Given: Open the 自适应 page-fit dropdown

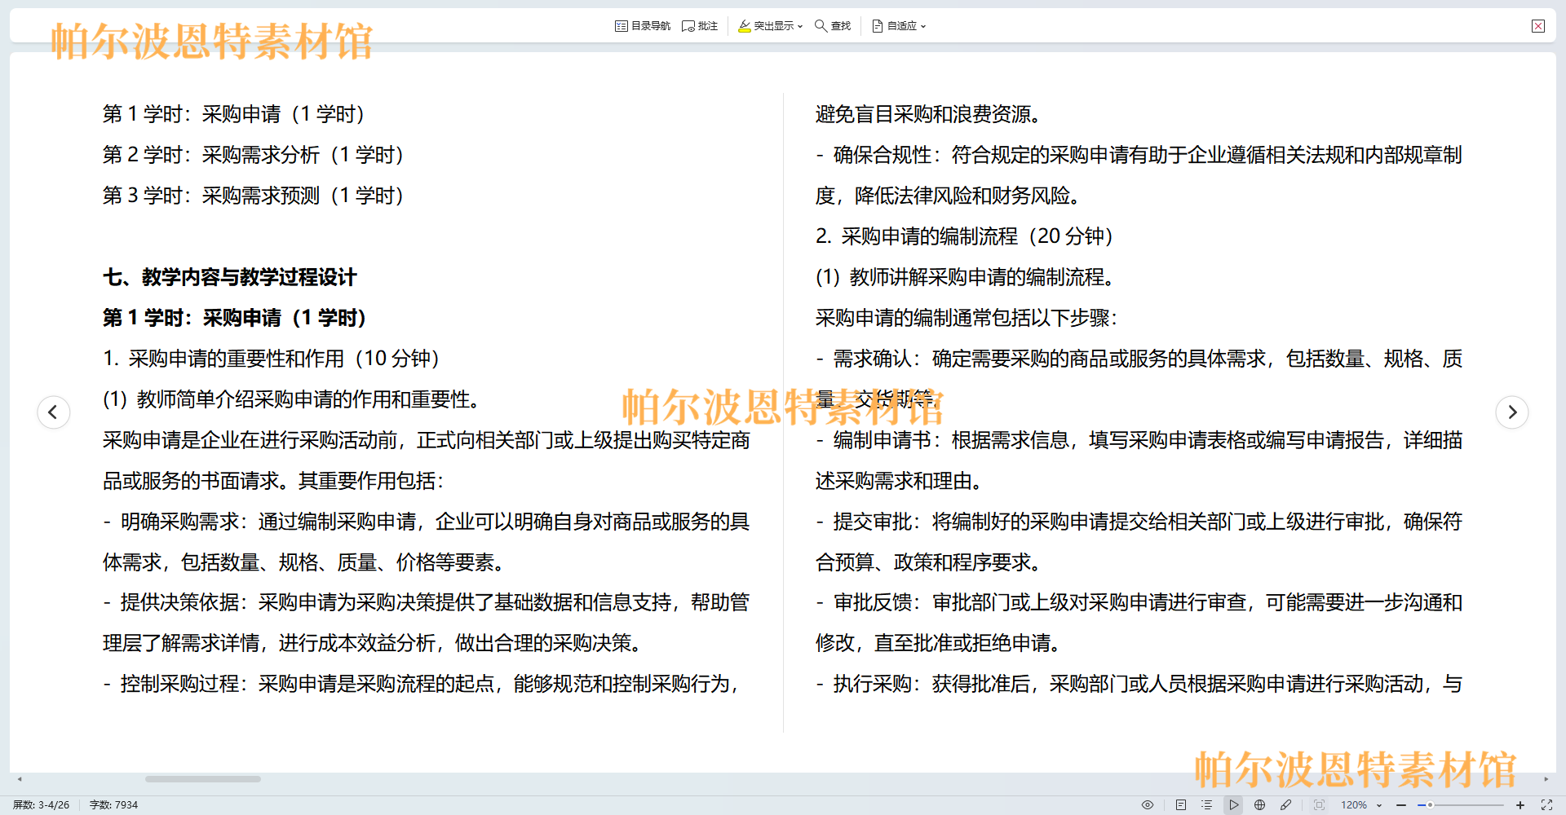Looking at the screenshot, I should tap(899, 26).
